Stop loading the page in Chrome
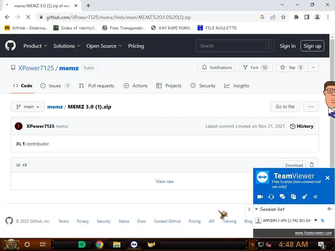This screenshot has width=335, height=251. click(x=28, y=17)
